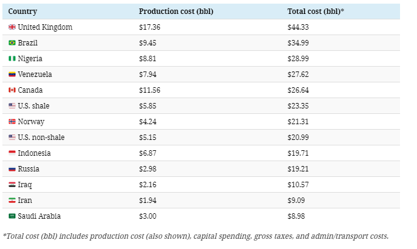Click the Indonesia flag icon
417x249 pixels.
coord(12,153)
